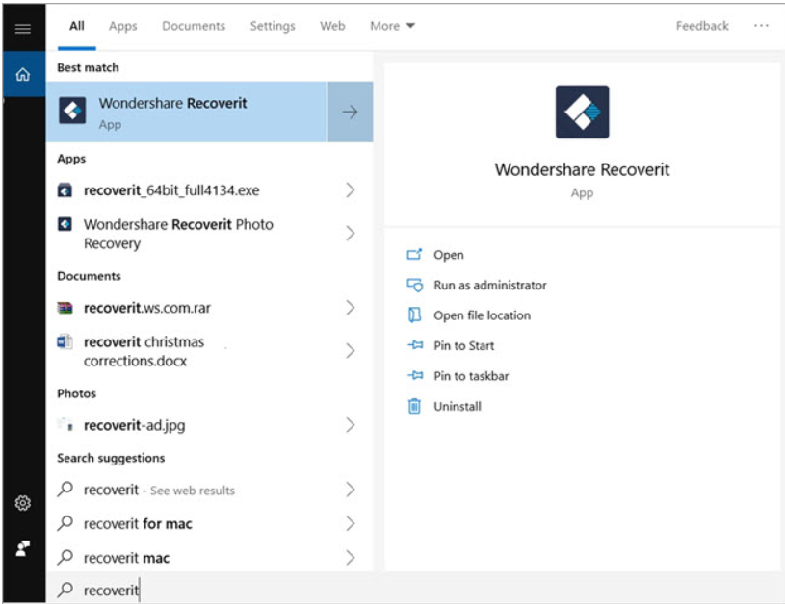Expand chevron for recoverit.ws.com.rar
This screenshot has width=785, height=604.
(351, 308)
